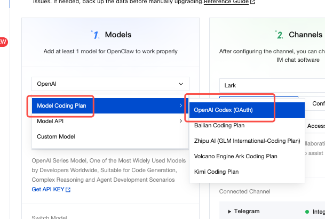Choose Custom Model from the menu
325x219 pixels.
point(56,136)
